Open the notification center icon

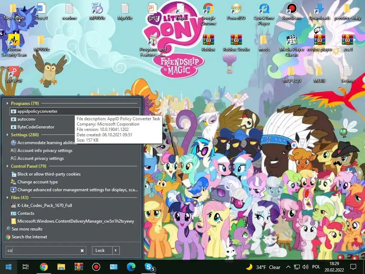coord(353,267)
